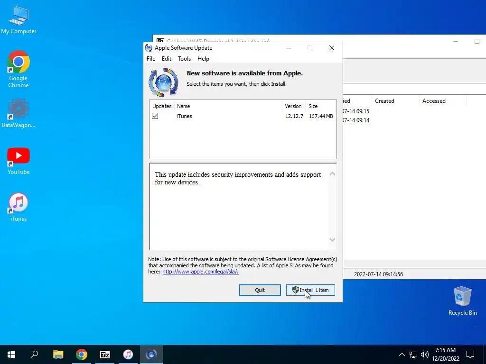Select Apple Software Update taskbar button
486x364 pixels.
pyautogui.click(x=151, y=355)
